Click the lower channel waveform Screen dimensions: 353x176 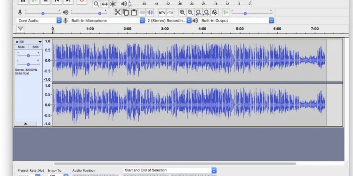tap(189, 105)
